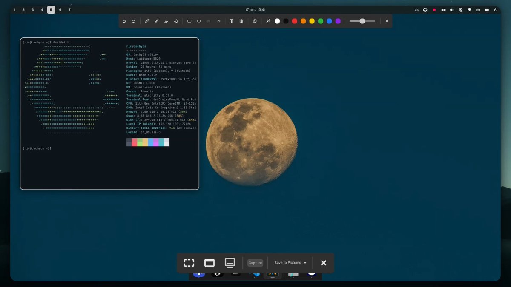Select the half-filled circle tool

pos(241,21)
